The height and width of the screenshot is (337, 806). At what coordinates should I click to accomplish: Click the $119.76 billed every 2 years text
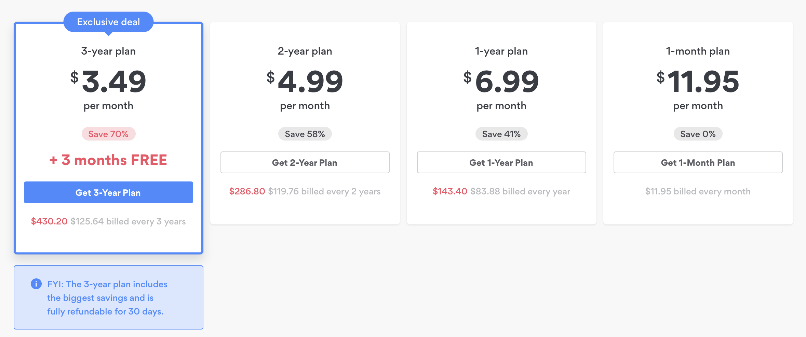[x=324, y=191]
